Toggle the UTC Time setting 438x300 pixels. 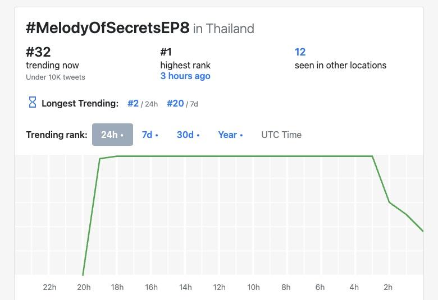[x=281, y=135]
